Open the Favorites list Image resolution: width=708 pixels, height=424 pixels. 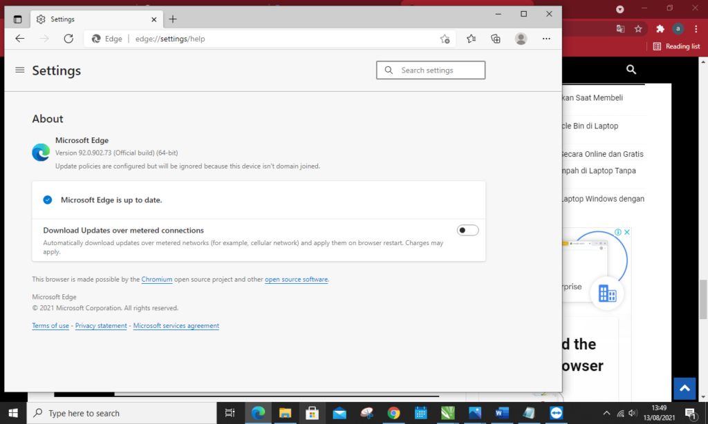[471, 39]
